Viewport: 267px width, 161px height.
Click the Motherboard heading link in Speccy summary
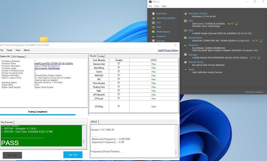click(195, 38)
